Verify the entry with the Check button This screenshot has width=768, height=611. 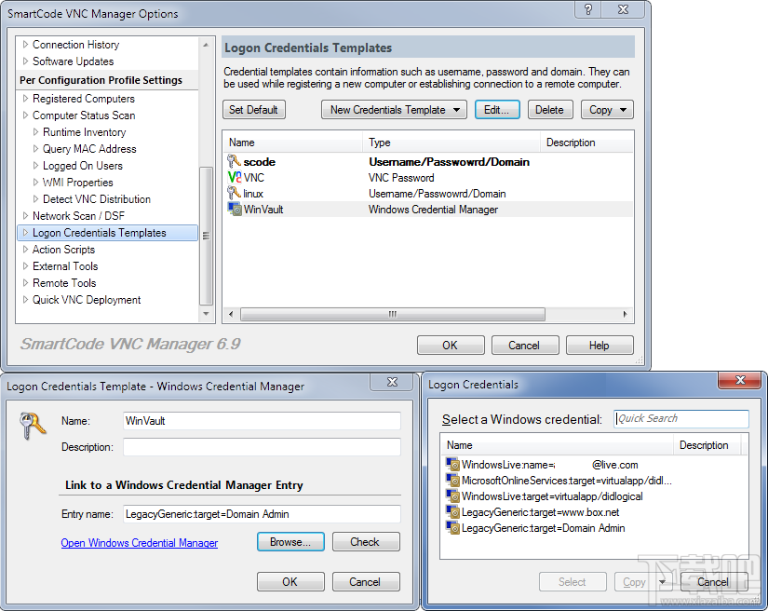coord(365,541)
